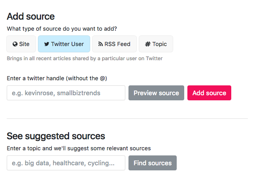The image size is (253, 181).
Task: Click the RSS feed icon
Action: click(100, 44)
